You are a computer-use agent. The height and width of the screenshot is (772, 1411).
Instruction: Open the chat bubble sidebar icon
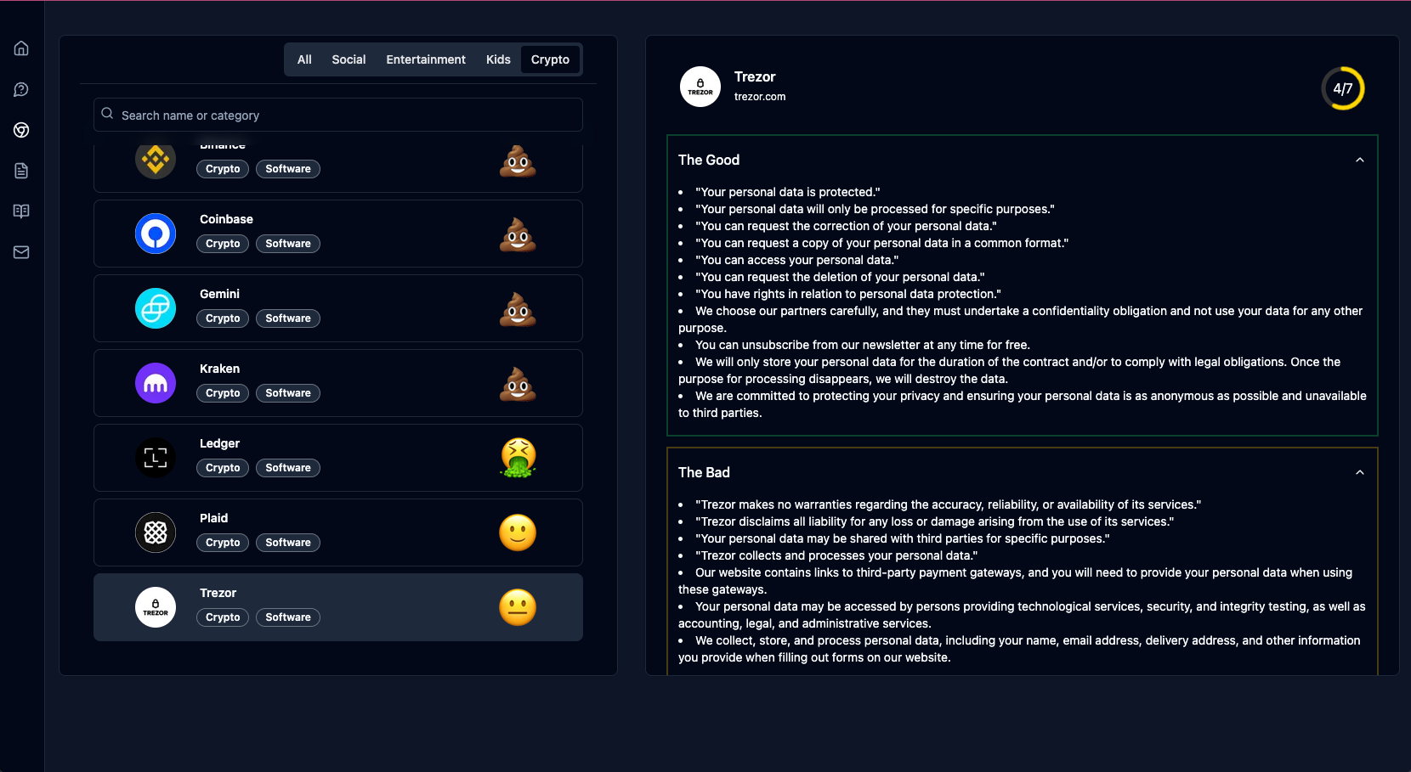coord(21,89)
